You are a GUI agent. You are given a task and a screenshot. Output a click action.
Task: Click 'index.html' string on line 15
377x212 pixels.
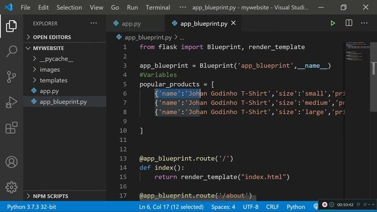coord(263,177)
